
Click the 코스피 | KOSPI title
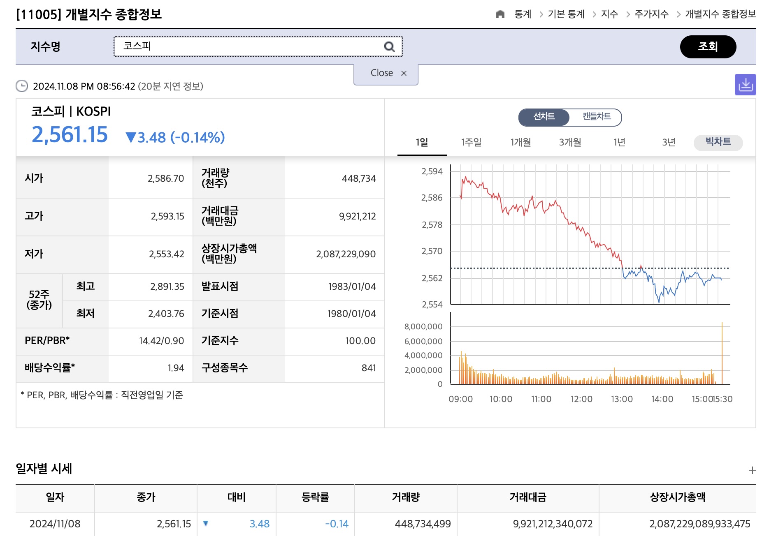click(x=71, y=111)
